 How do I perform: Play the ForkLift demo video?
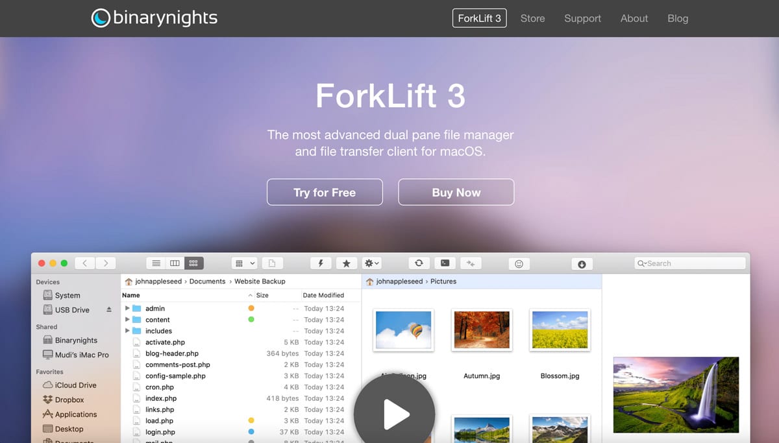tap(394, 413)
